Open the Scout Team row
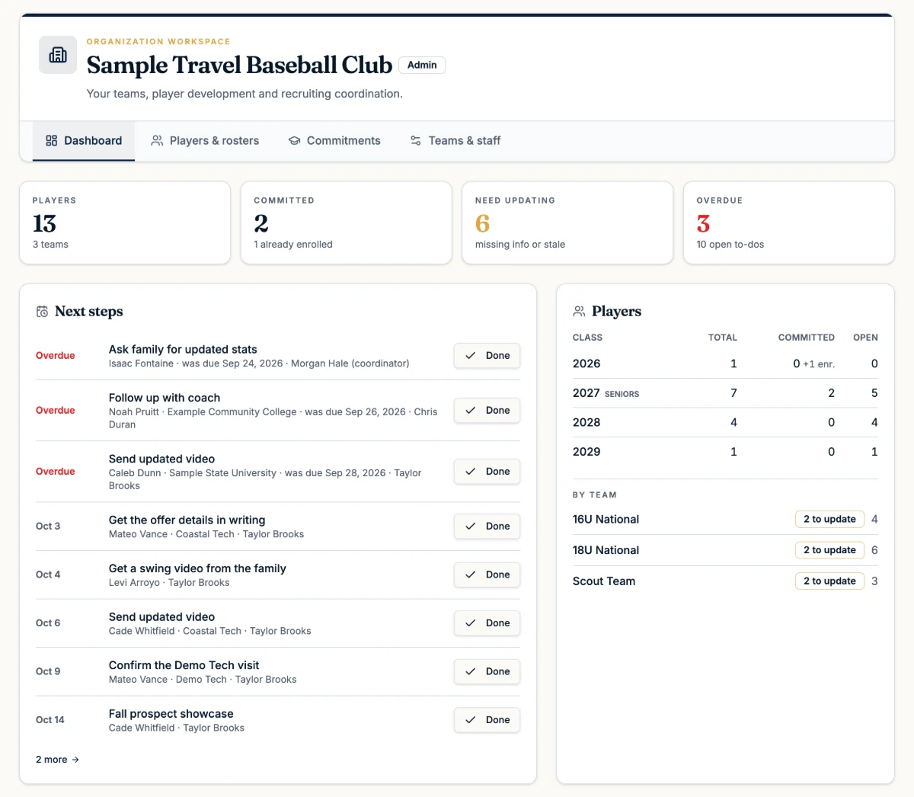The image size is (914, 797). (725, 581)
